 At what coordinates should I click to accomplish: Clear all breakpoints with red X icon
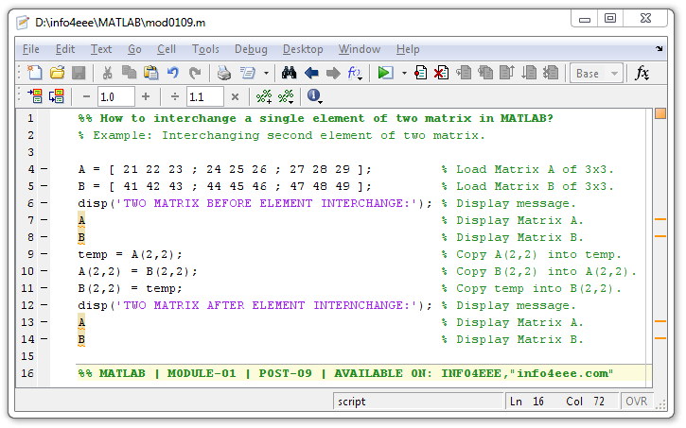[441, 73]
